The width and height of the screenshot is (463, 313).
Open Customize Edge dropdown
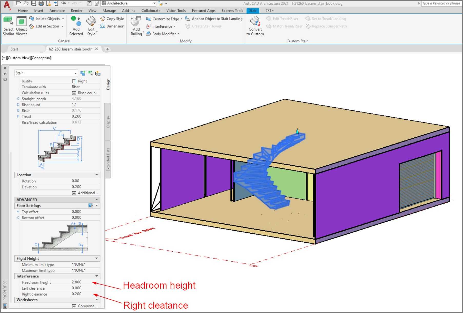[x=182, y=19]
